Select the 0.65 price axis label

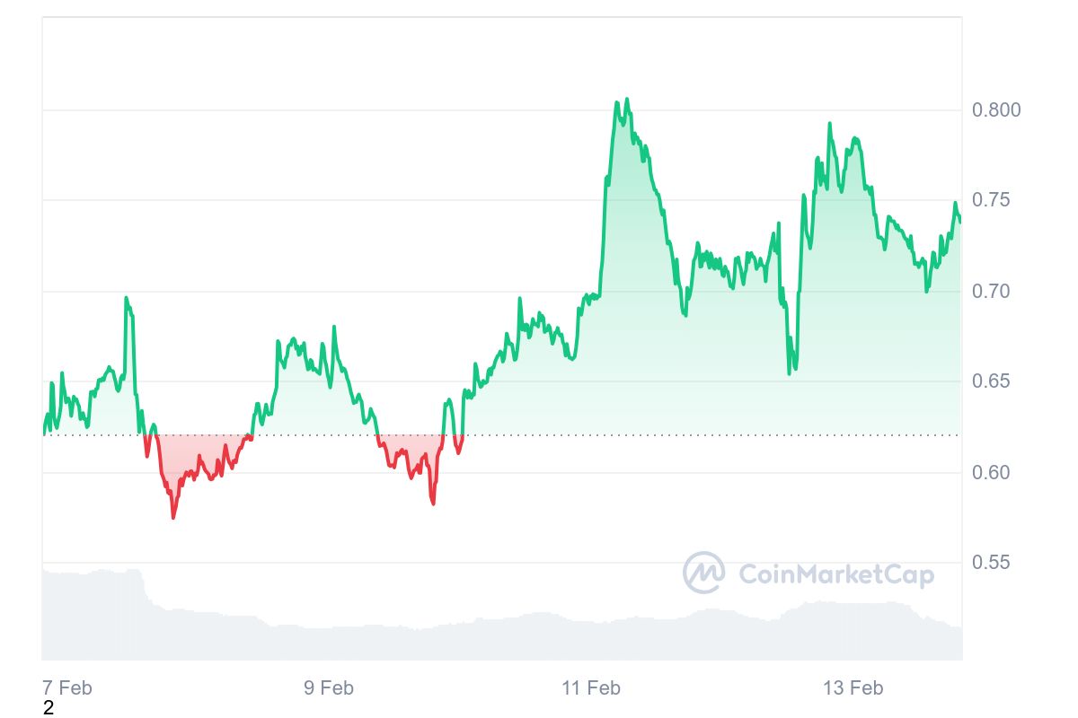[x=991, y=381]
